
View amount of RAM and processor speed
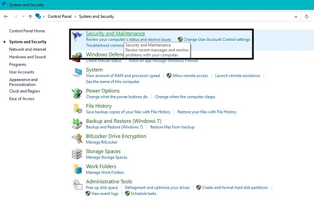point(123,76)
